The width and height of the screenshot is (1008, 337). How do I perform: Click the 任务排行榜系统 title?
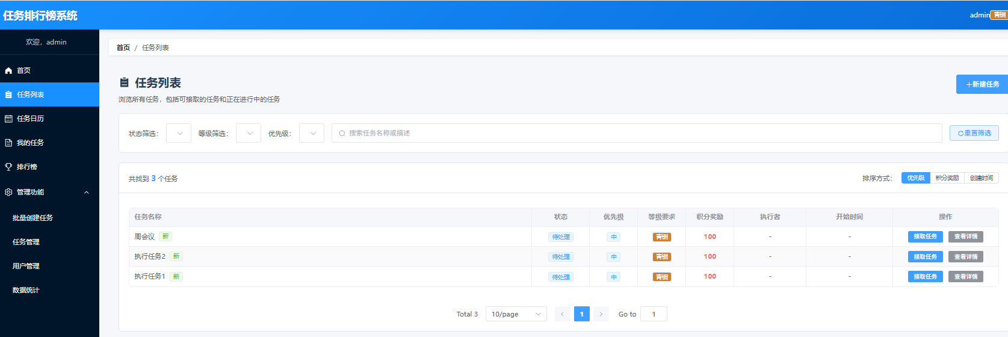pyautogui.click(x=40, y=16)
